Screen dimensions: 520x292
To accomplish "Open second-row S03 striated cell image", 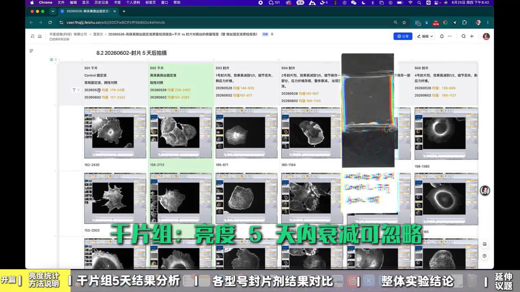I will pyautogui.click(x=247, y=198).
